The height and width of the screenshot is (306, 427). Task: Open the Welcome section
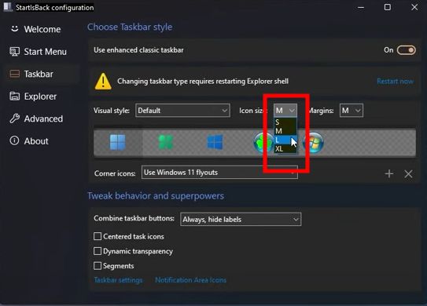pyautogui.click(x=42, y=29)
